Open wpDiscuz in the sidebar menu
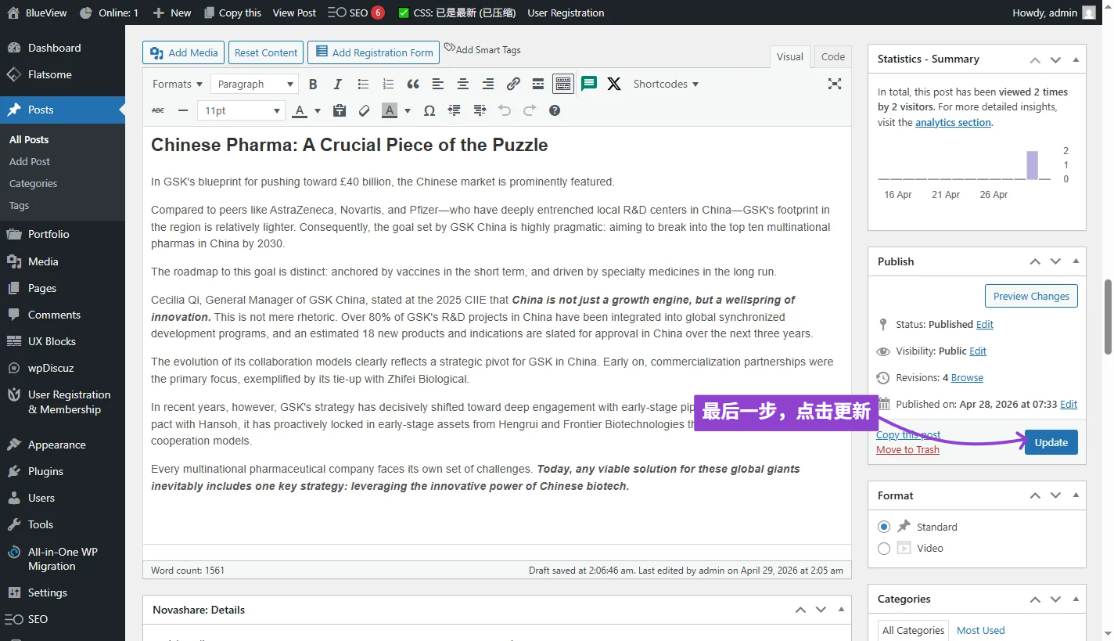The width and height of the screenshot is (1114, 641). (63, 368)
